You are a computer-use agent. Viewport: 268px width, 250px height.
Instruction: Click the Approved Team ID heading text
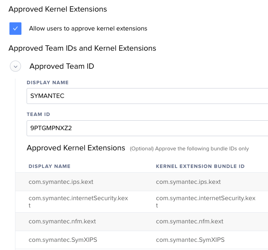(x=62, y=66)
